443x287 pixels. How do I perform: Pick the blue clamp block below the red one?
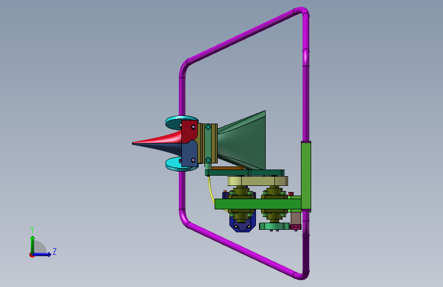coord(189,155)
